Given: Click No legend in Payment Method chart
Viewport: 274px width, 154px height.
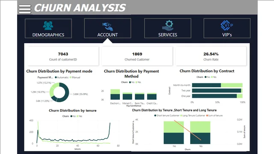Looking at the screenshot, I should [x=132, y=82].
